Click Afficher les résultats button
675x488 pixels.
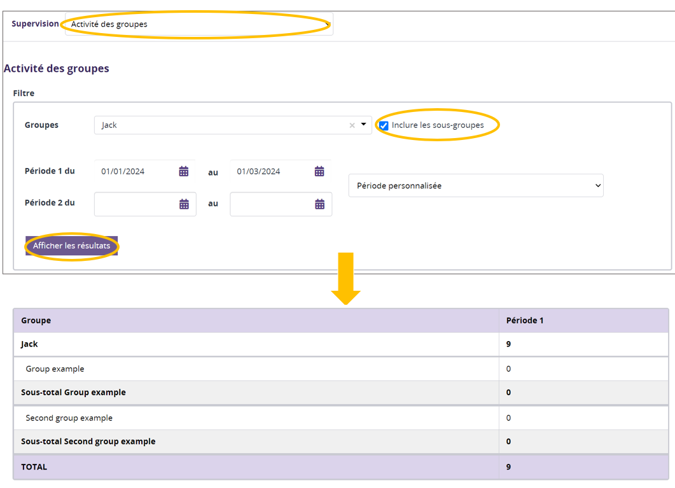(71, 246)
